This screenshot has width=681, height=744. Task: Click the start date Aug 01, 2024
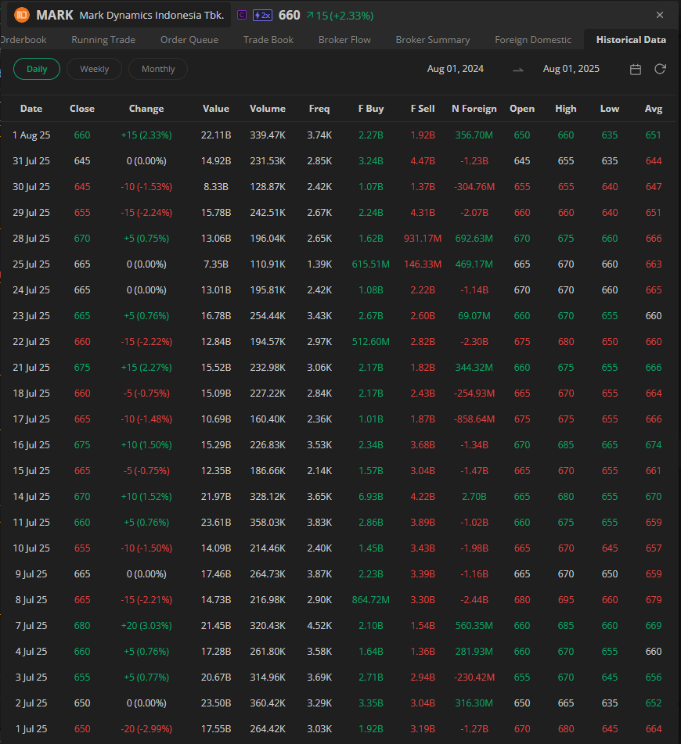click(456, 69)
